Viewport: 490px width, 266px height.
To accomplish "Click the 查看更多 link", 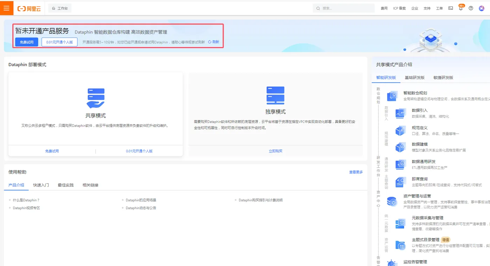I will pyautogui.click(x=356, y=172).
